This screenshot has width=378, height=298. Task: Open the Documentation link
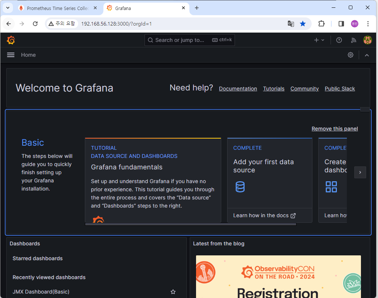(x=238, y=89)
